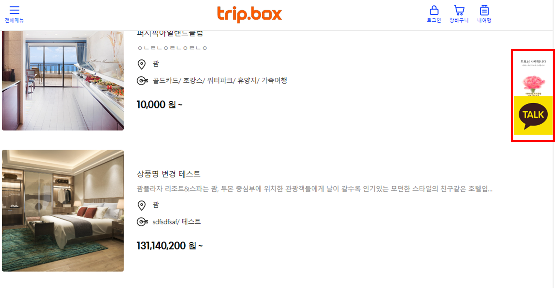The image size is (555, 288).
Task: Click the 골드카드/ 호캉스/ 워터파크 keyword text
Action: [220, 81]
